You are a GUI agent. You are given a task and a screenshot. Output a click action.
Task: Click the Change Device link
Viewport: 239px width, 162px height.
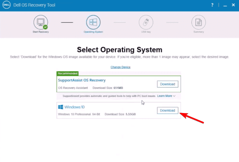[120, 67]
